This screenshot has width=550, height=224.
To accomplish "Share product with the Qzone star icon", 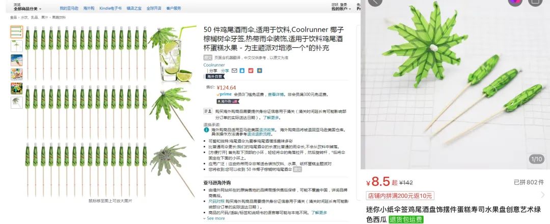I will pyautogui.click(x=260, y=71).
